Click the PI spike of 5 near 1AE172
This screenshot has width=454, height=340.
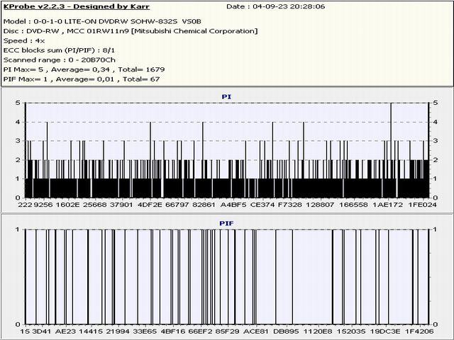(x=391, y=150)
